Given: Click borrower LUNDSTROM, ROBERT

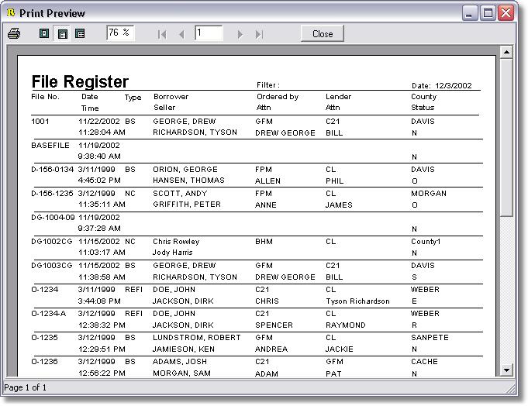Looking at the screenshot, I should (197, 337).
